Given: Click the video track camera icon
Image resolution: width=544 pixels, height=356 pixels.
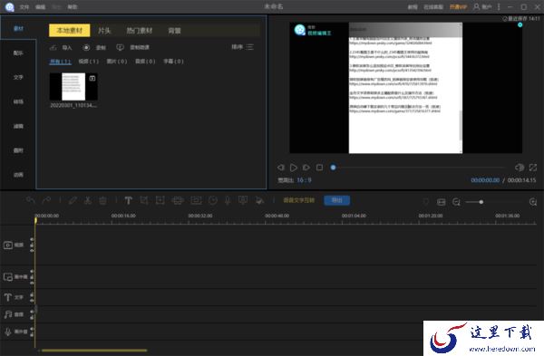Looking at the screenshot, I should (8, 245).
